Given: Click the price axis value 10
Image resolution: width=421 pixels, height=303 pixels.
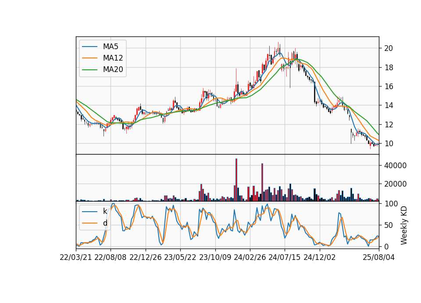Looking at the screenshot, I should pos(389,144).
